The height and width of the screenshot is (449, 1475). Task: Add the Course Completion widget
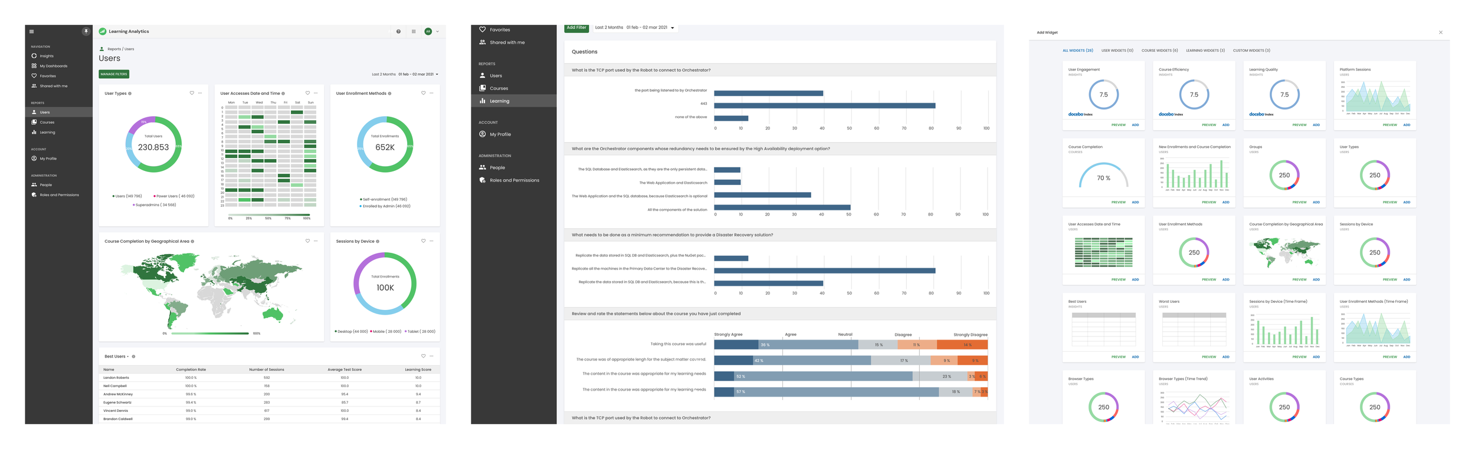[x=1135, y=202]
